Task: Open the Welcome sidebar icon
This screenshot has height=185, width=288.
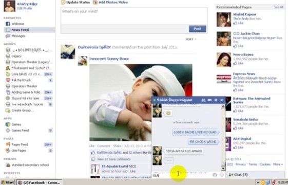Action: [x=8, y=24]
